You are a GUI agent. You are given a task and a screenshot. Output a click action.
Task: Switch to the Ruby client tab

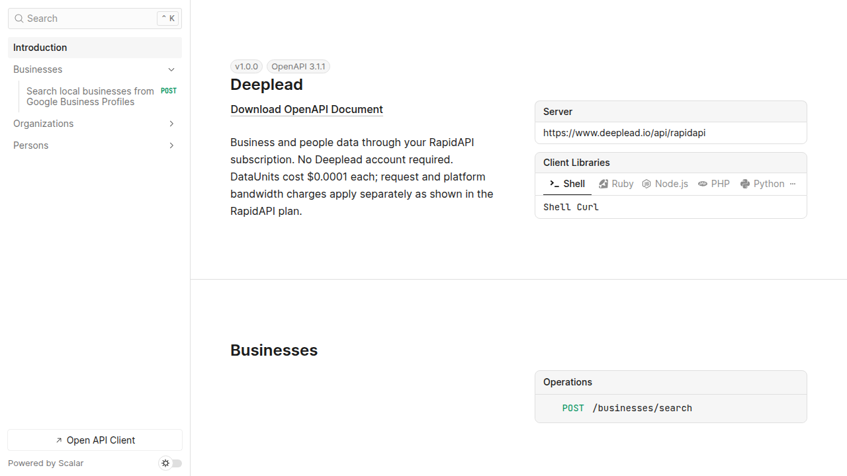pyautogui.click(x=616, y=184)
